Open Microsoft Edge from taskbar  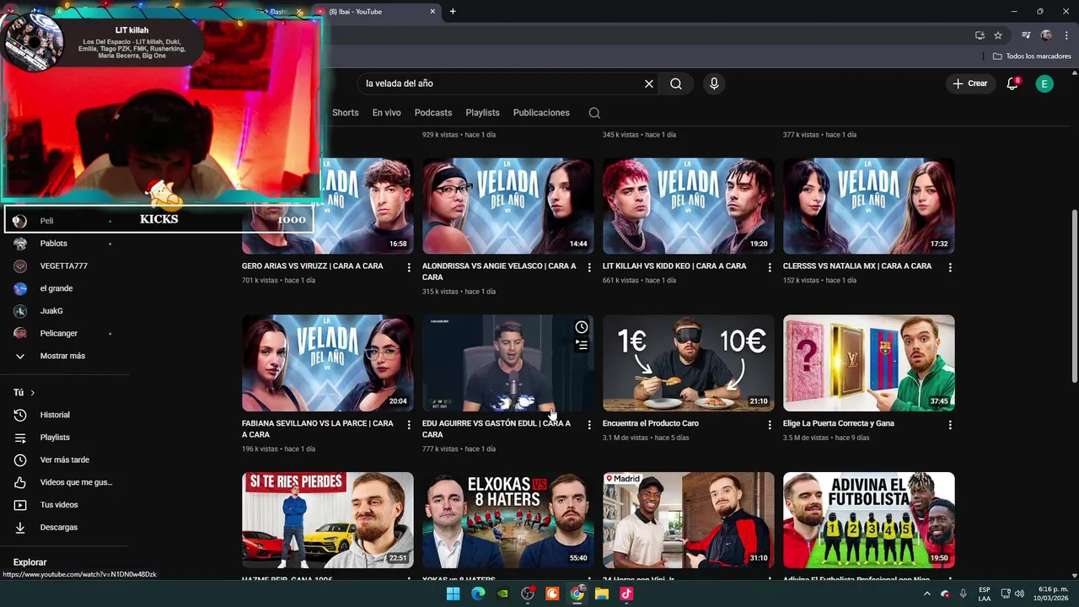[x=478, y=594]
